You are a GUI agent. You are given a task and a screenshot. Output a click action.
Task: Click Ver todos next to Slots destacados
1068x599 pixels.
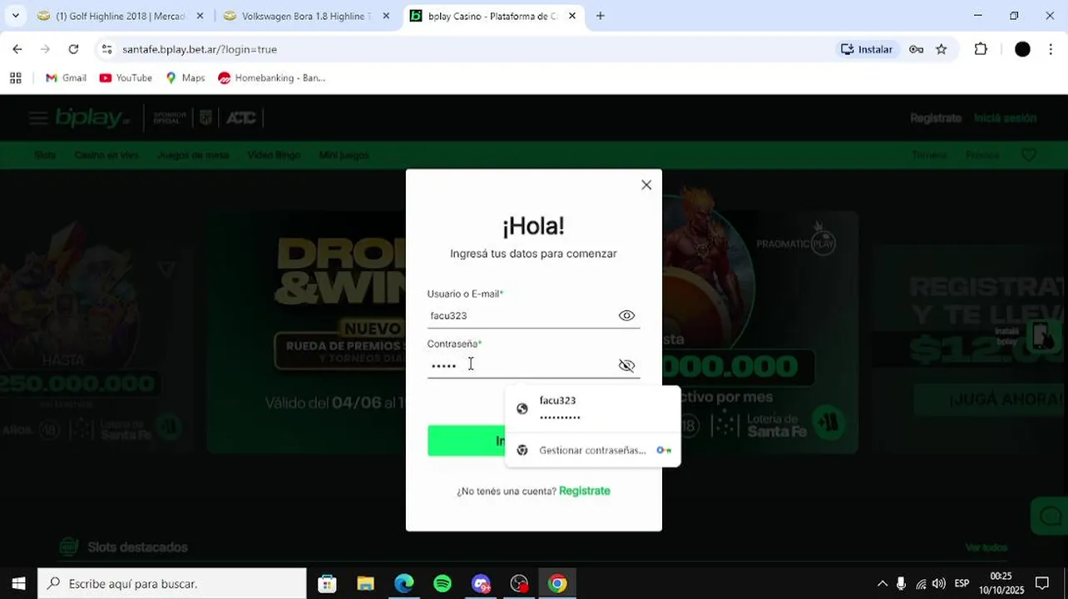click(x=986, y=547)
